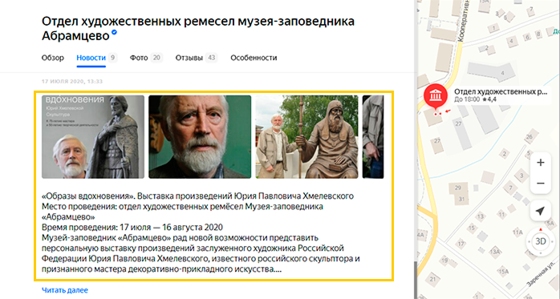This screenshot has width=560, height=299.
Task: Open the Обзор tab
Action: 53,58
